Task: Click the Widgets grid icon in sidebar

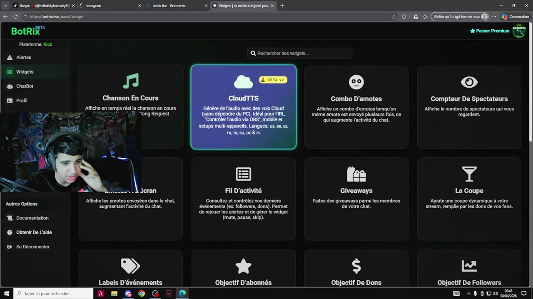Action: (x=10, y=72)
